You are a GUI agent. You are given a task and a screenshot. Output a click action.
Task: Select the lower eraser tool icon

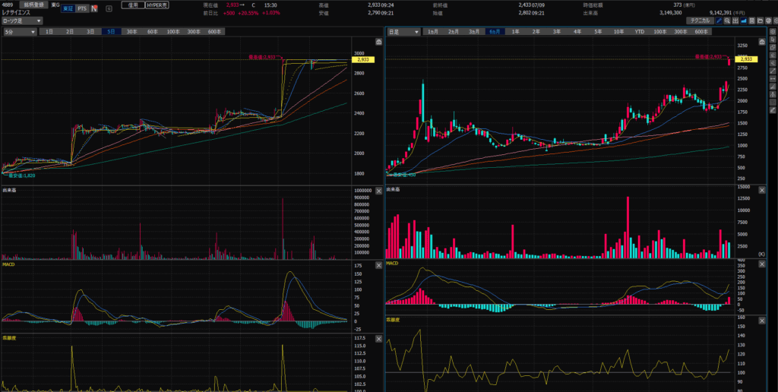(x=773, y=63)
